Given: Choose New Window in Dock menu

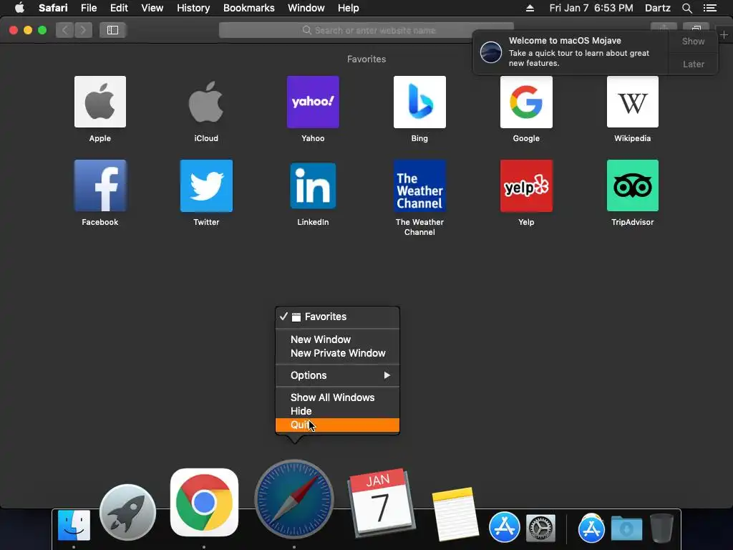Looking at the screenshot, I should pyautogui.click(x=338, y=339).
